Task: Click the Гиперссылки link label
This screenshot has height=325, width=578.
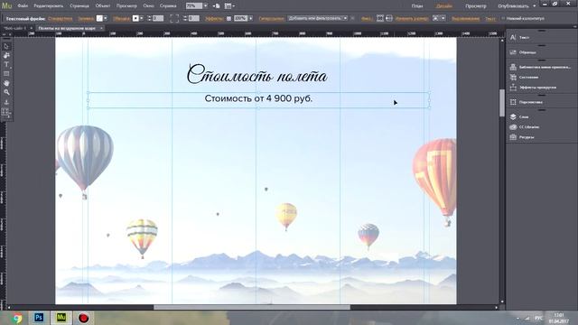Action: pos(271,18)
